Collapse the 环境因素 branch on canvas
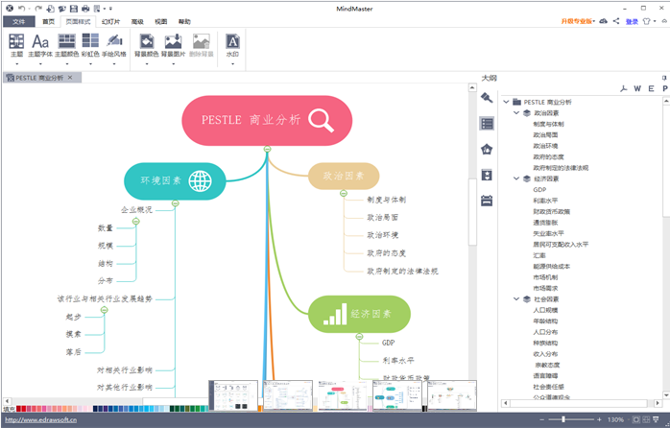670x428 pixels. point(176,203)
